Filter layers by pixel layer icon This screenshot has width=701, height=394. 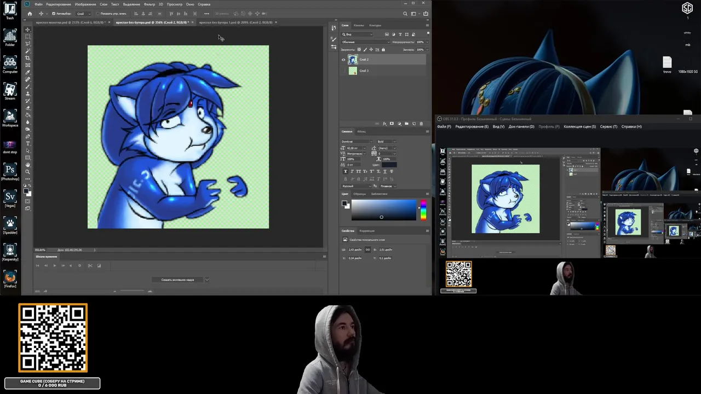pos(387,34)
